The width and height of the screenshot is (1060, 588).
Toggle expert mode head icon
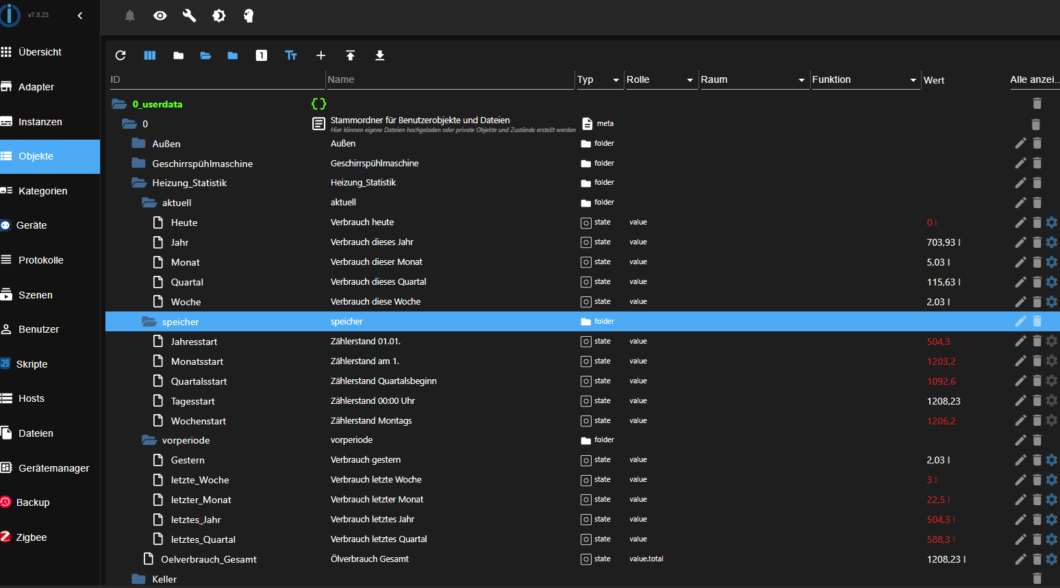pyautogui.click(x=249, y=16)
